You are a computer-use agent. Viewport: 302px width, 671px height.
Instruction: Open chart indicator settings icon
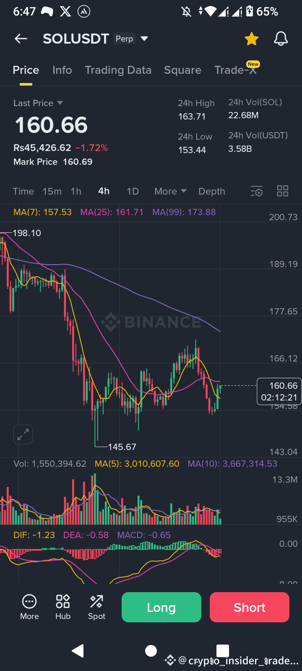coord(257,191)
